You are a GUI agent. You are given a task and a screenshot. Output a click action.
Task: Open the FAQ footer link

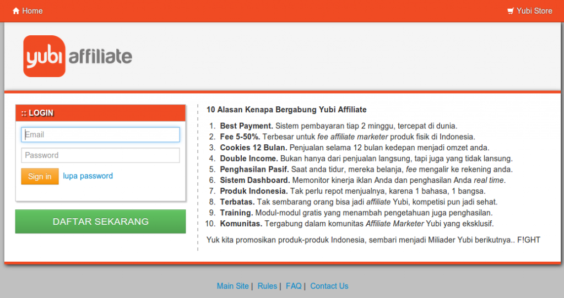tap(294, 286)
